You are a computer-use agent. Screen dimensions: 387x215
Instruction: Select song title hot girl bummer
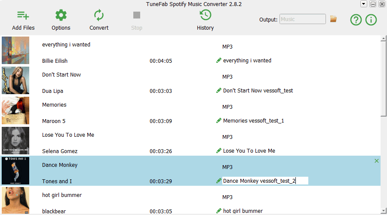[62, 195]
